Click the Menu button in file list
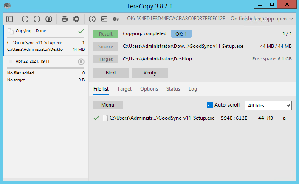Screen dimensions: 299x184 coord(108,105)
